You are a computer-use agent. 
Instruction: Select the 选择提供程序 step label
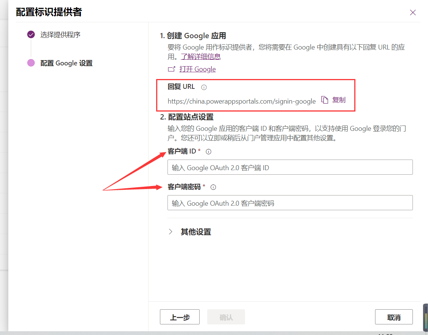click(60, 35)
